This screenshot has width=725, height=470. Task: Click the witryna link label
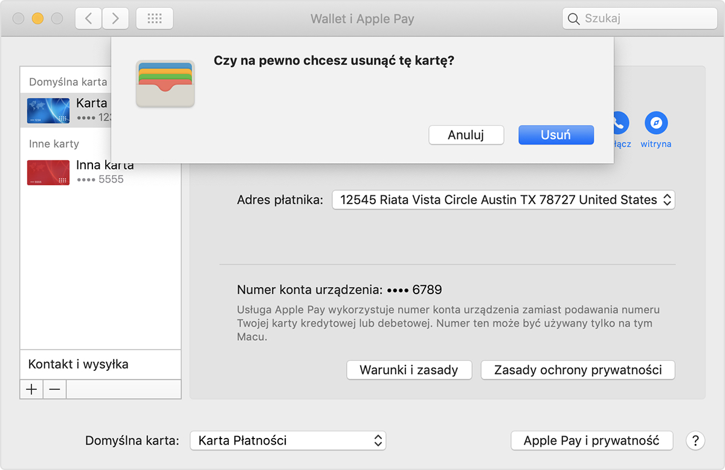click(656, 144)
